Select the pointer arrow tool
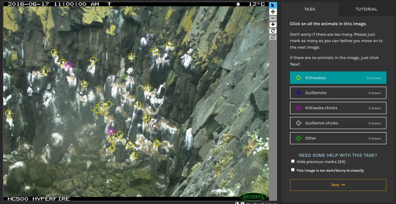 coord(273,5)
